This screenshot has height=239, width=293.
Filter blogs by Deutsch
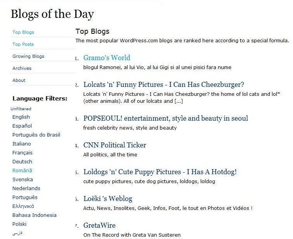22,162
